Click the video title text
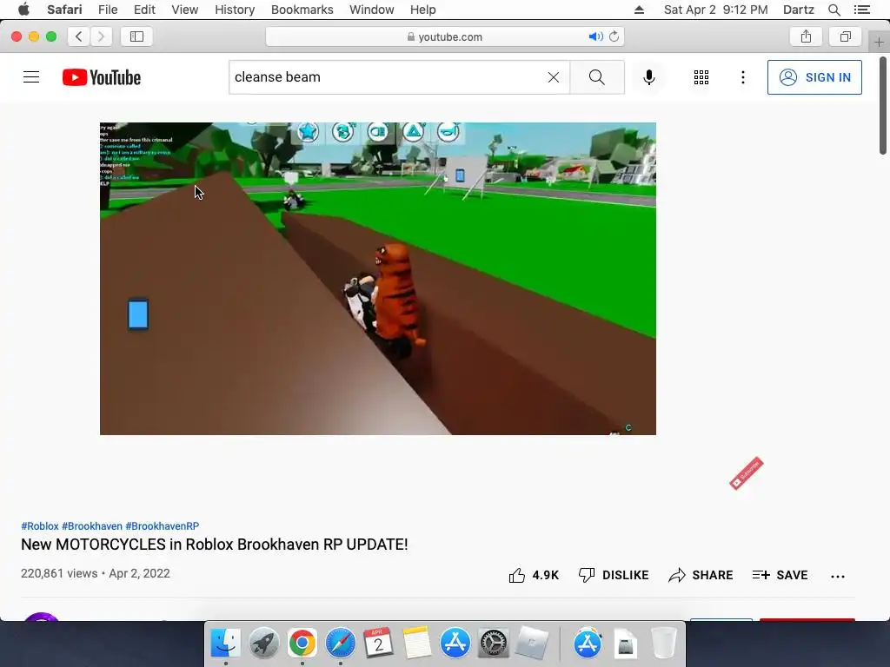The height and width of the screenshot is (667, 890). tap(215, 545)
